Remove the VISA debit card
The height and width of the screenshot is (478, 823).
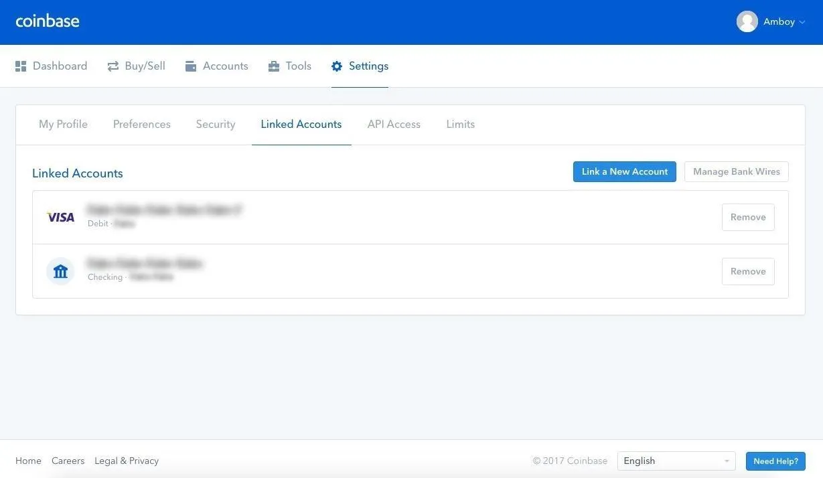tap(747, 217)
